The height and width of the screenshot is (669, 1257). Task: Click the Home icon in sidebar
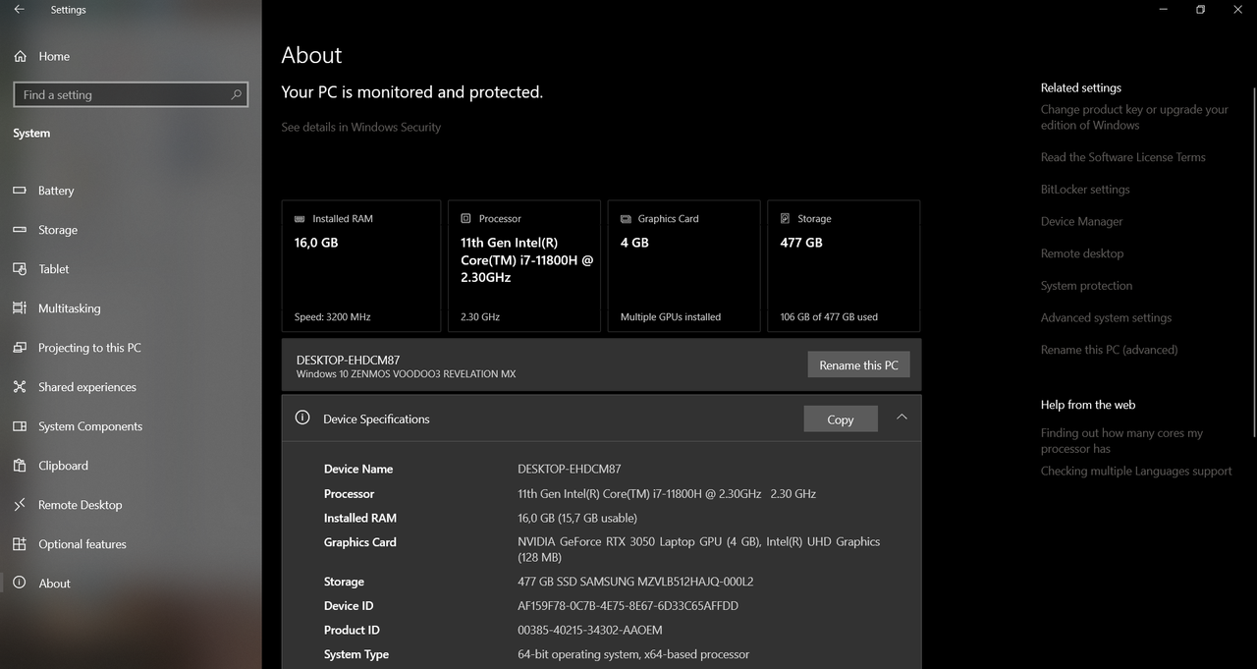coord(20,57)
